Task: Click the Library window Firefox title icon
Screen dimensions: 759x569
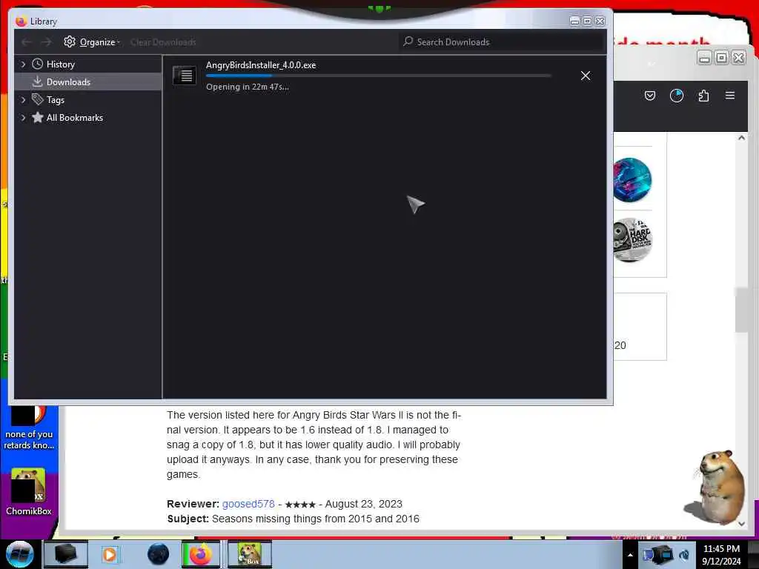Action: pos(21,21)
